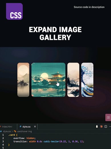
Task: Click the cubic-bezier function name
Action: (x=51, y=141)
